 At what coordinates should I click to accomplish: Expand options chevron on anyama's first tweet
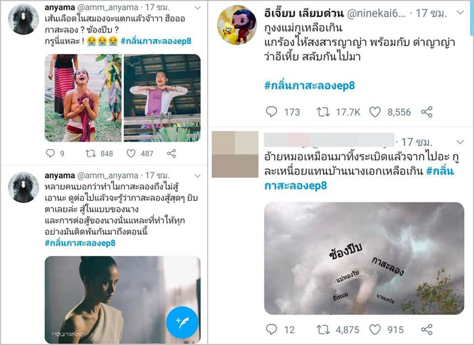[197, 8]
